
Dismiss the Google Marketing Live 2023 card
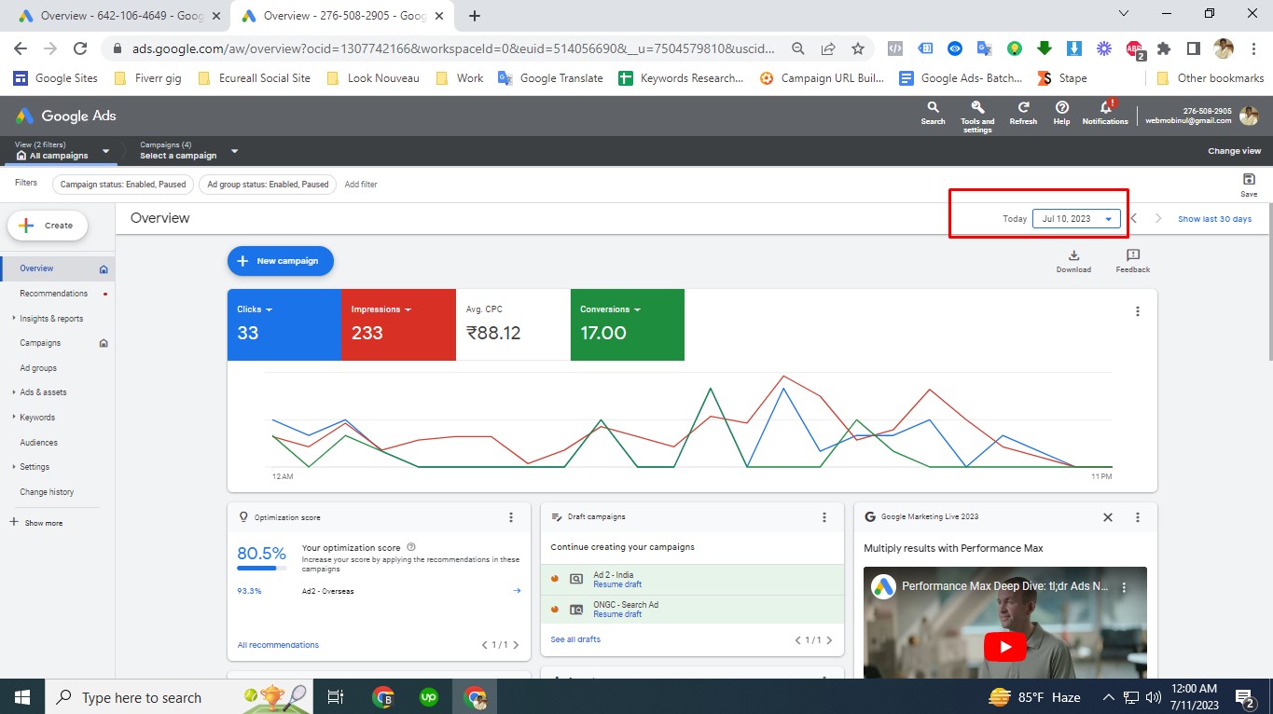pos(1108,517)
